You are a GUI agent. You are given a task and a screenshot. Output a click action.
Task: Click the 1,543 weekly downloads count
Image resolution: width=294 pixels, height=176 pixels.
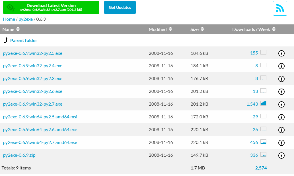coord(252,104)
